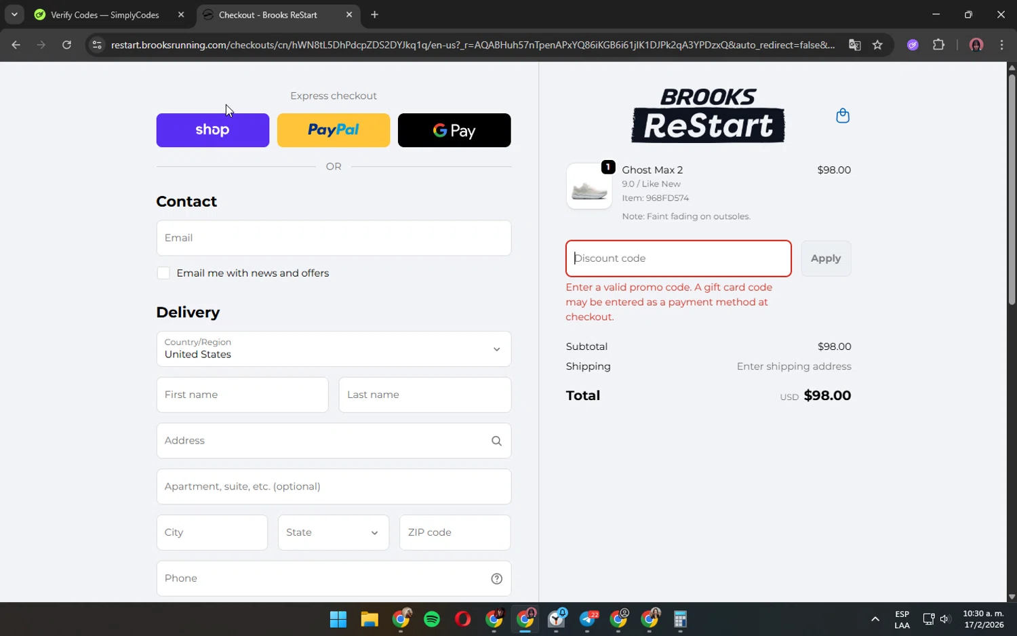Launch Opera browser from taskbar
Image resolution: width=1017 pixels, height=636 pixels.
tap(463, 619)
